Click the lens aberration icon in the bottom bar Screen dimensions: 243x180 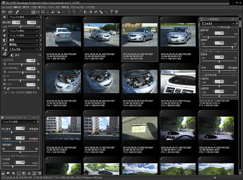pos(34,173)
